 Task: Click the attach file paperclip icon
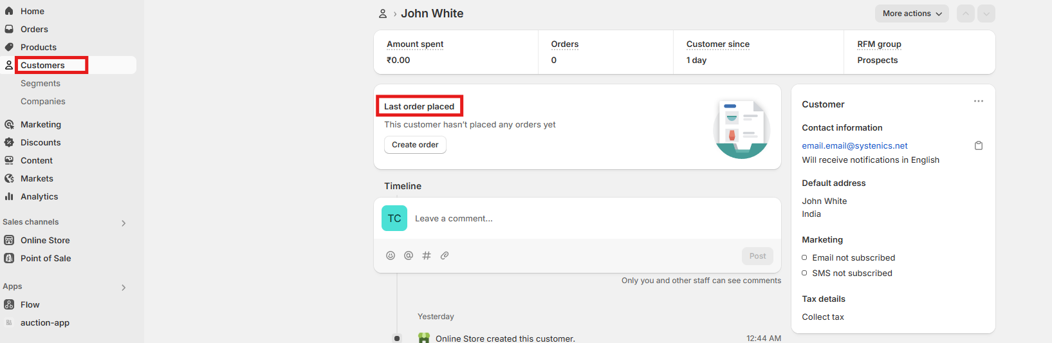pos(445,255)
